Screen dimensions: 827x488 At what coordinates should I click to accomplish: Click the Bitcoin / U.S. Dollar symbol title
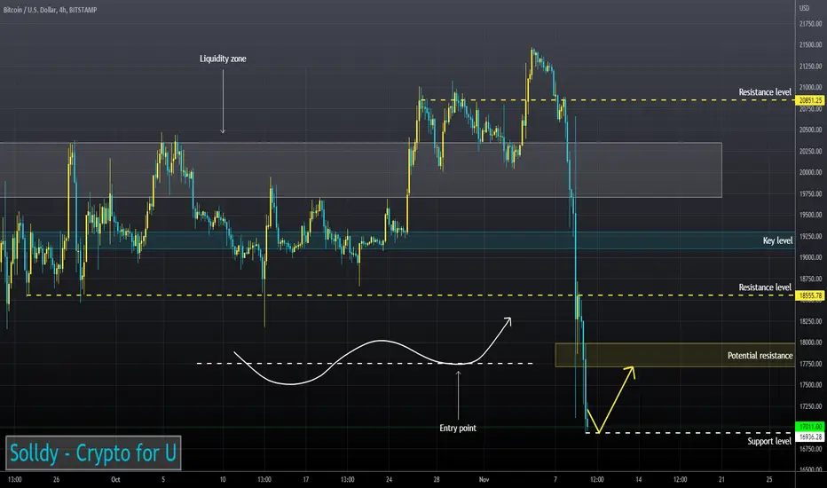[x=50, y=10]
